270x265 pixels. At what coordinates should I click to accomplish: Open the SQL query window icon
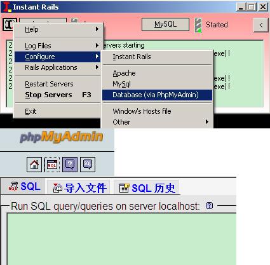(x=52, y=165)
